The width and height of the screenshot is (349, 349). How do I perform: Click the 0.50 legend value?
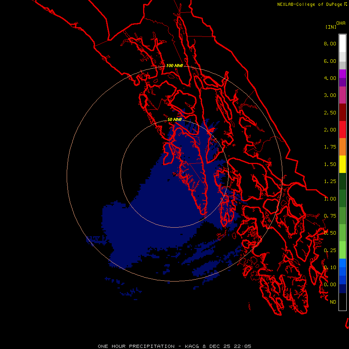coord(330,233)
